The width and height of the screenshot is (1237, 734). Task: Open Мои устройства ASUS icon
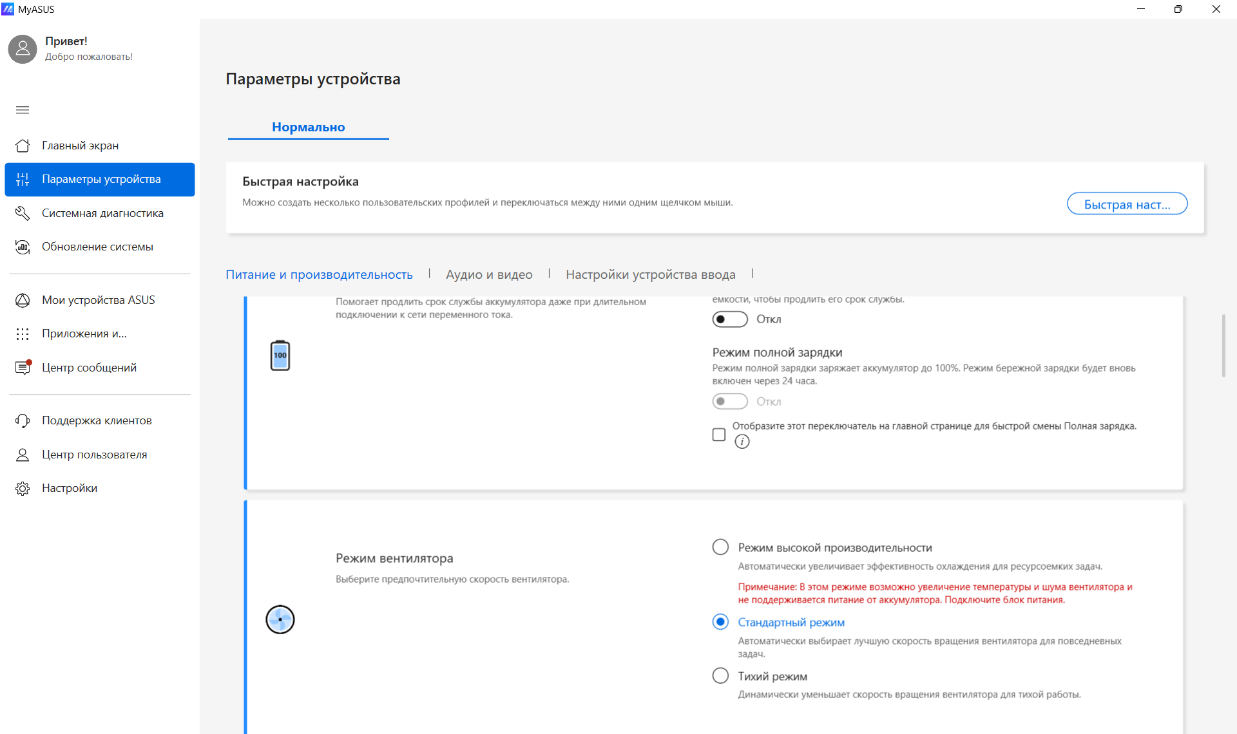[23, 300]
